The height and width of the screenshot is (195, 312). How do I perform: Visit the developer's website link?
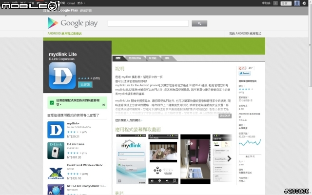pyautogui.click(x=128, y=120)
